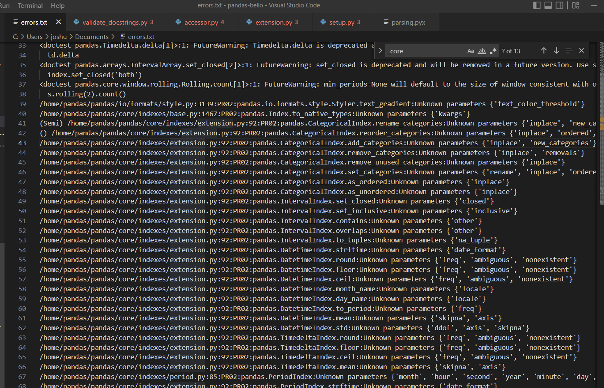This screenshot has width=604, height=388.
Task: Click 'IntervalIndex.set_closed' on line 49
Action: click(328, 201)
